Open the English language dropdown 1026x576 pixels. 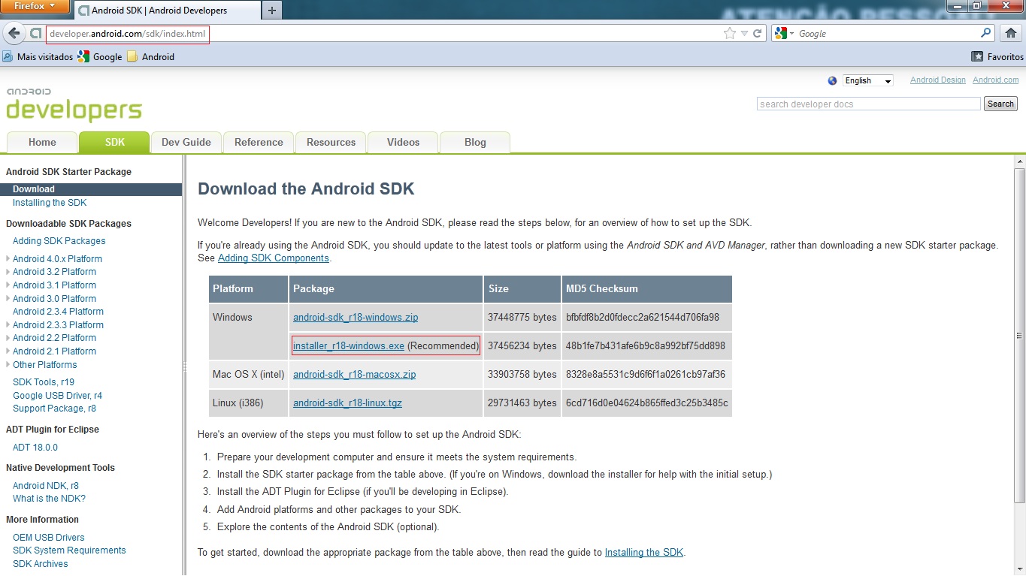[x=867, y=80]
